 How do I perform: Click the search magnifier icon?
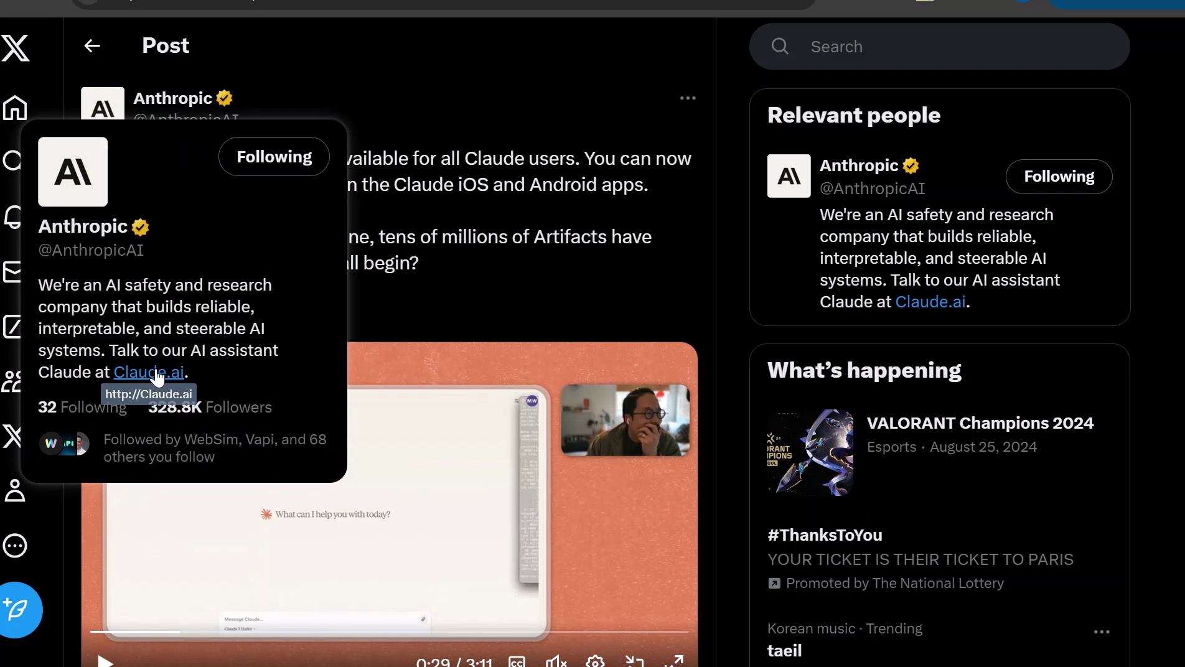pos(780,47)
